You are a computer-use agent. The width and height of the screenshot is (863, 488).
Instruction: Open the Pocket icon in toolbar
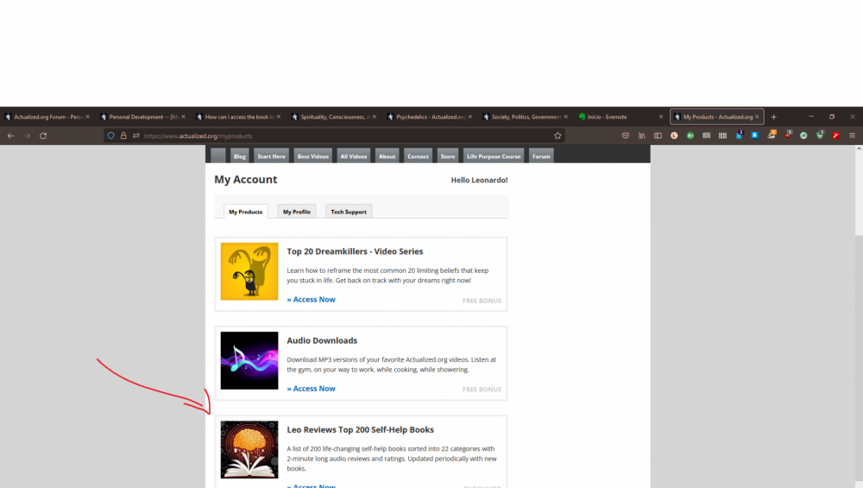click(x=626, y=136)
